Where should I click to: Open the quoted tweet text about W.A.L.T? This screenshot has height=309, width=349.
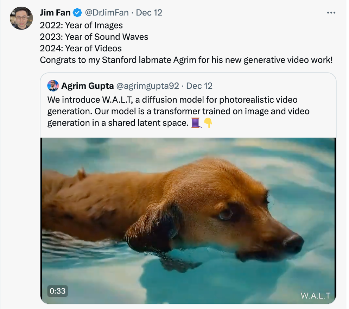178,111
